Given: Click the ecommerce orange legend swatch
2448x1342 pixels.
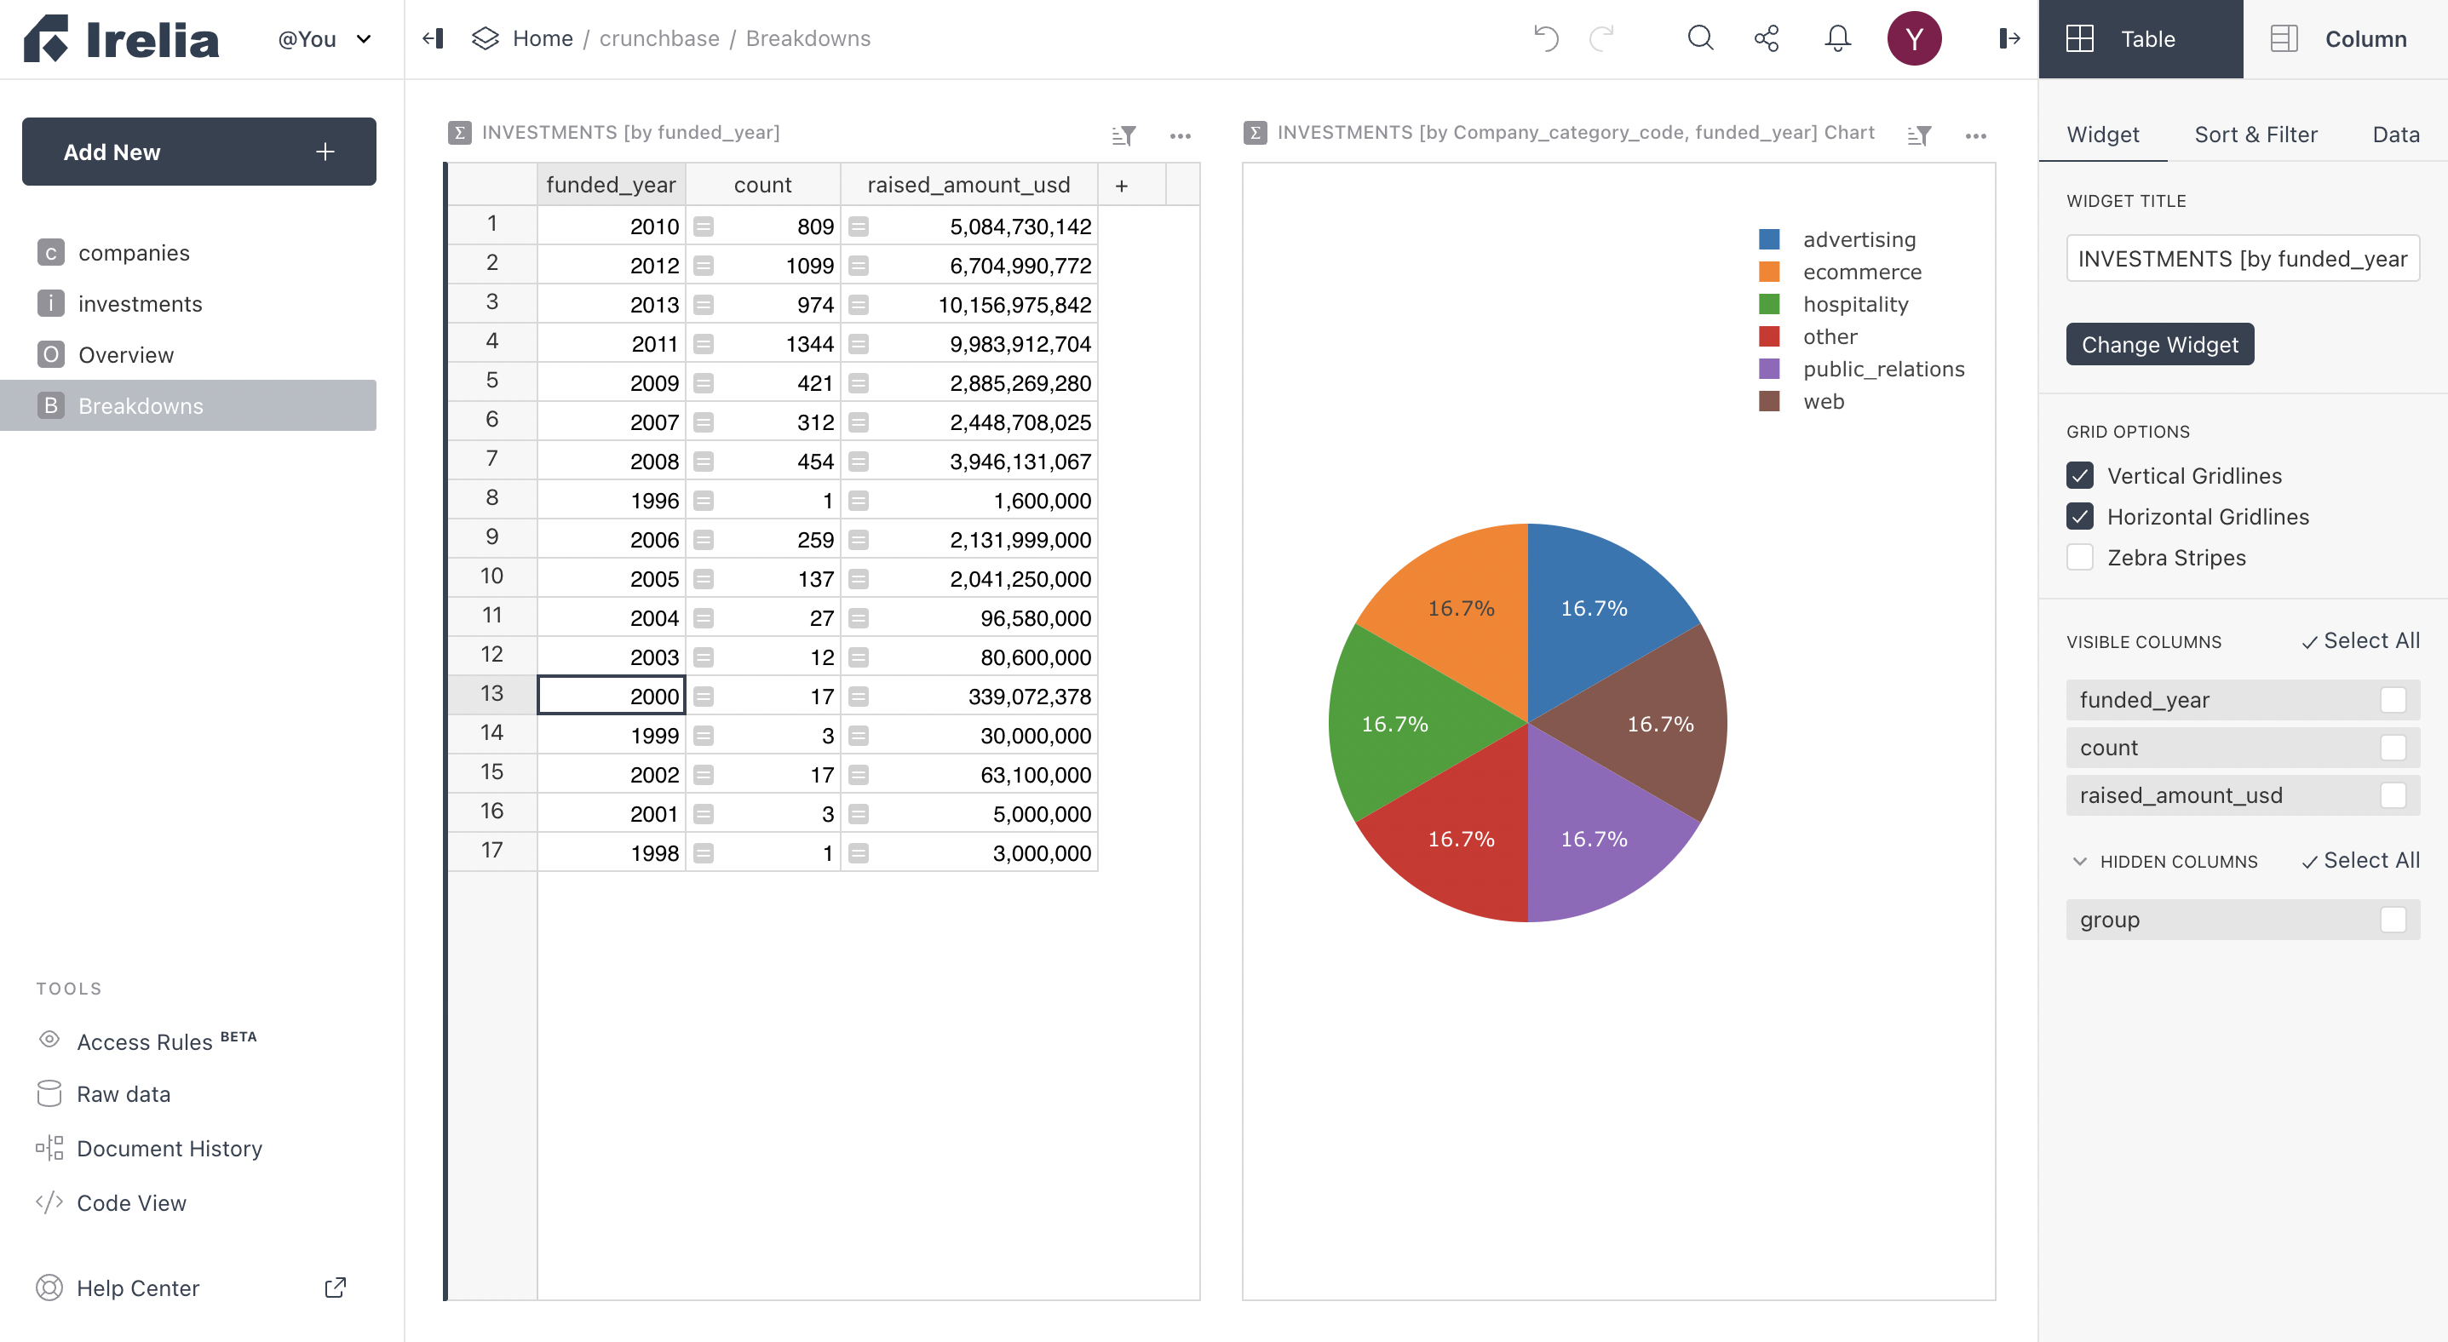Looking at the screenshot, I should coord(1768,272).
